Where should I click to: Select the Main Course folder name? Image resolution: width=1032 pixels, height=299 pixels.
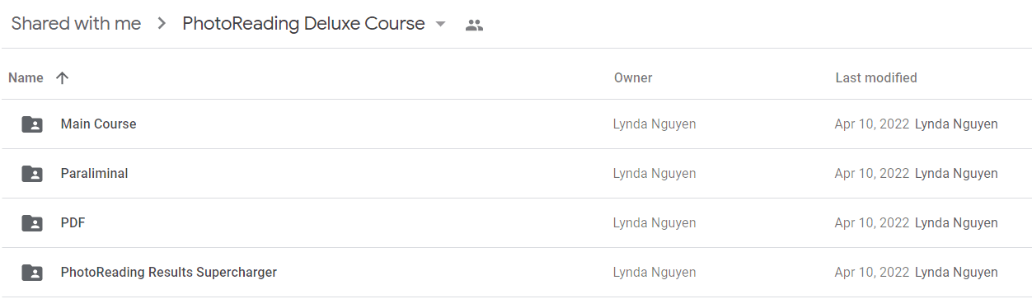click(x=98, y=124)
